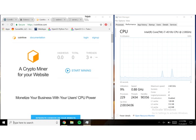The width and height of the screenshot is (196, 140).
Task: Click the browser page vertical scrollbar thumb
Action: (x=112, y=38)
